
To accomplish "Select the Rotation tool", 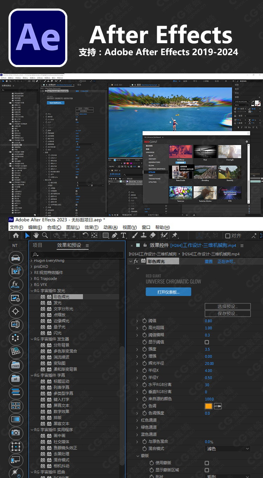I will [85, 236].
